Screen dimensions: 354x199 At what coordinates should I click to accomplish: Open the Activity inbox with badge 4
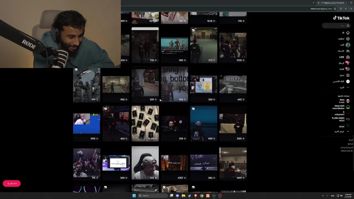[348, 69]
